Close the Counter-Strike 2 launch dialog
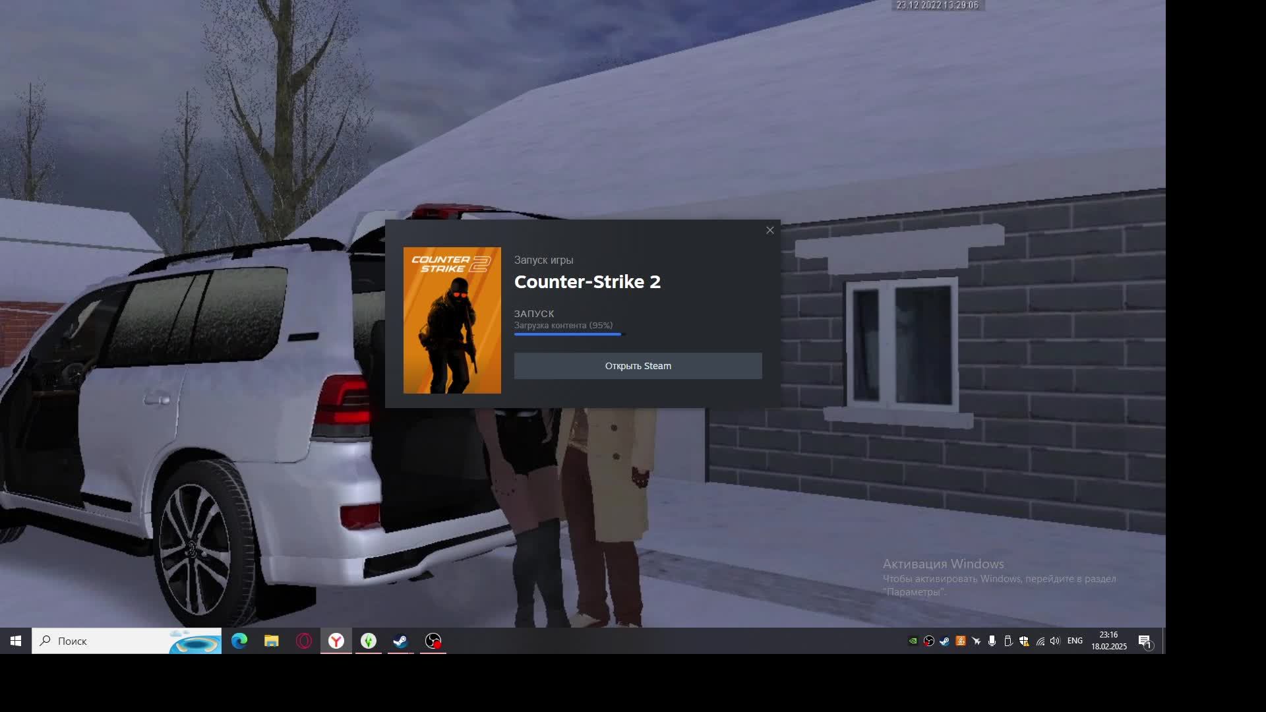 (769, 230)
